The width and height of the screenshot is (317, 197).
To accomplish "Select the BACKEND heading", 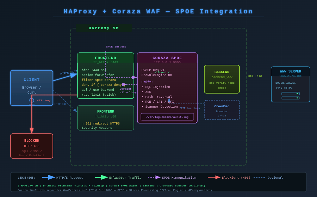I will 222,72.
